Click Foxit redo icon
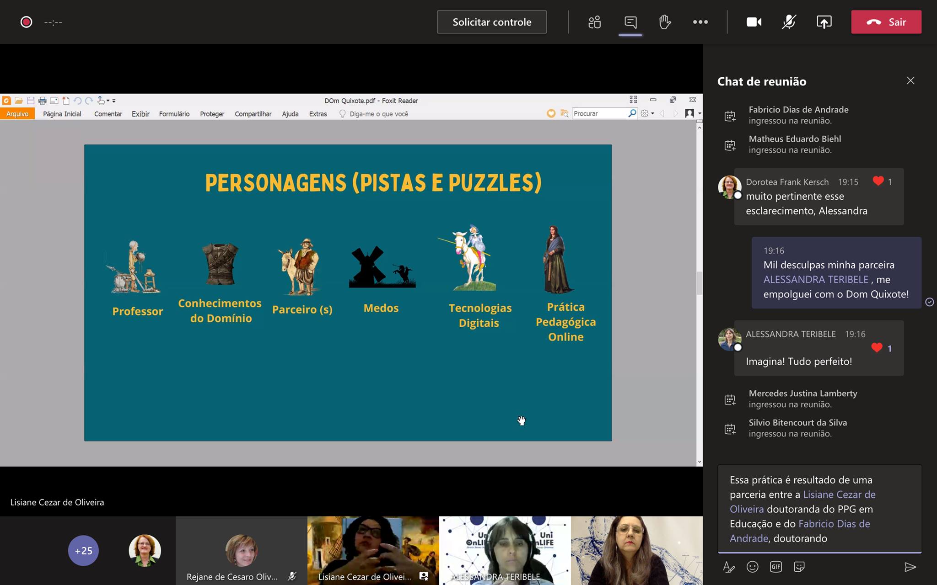 (x=89, y=101)
